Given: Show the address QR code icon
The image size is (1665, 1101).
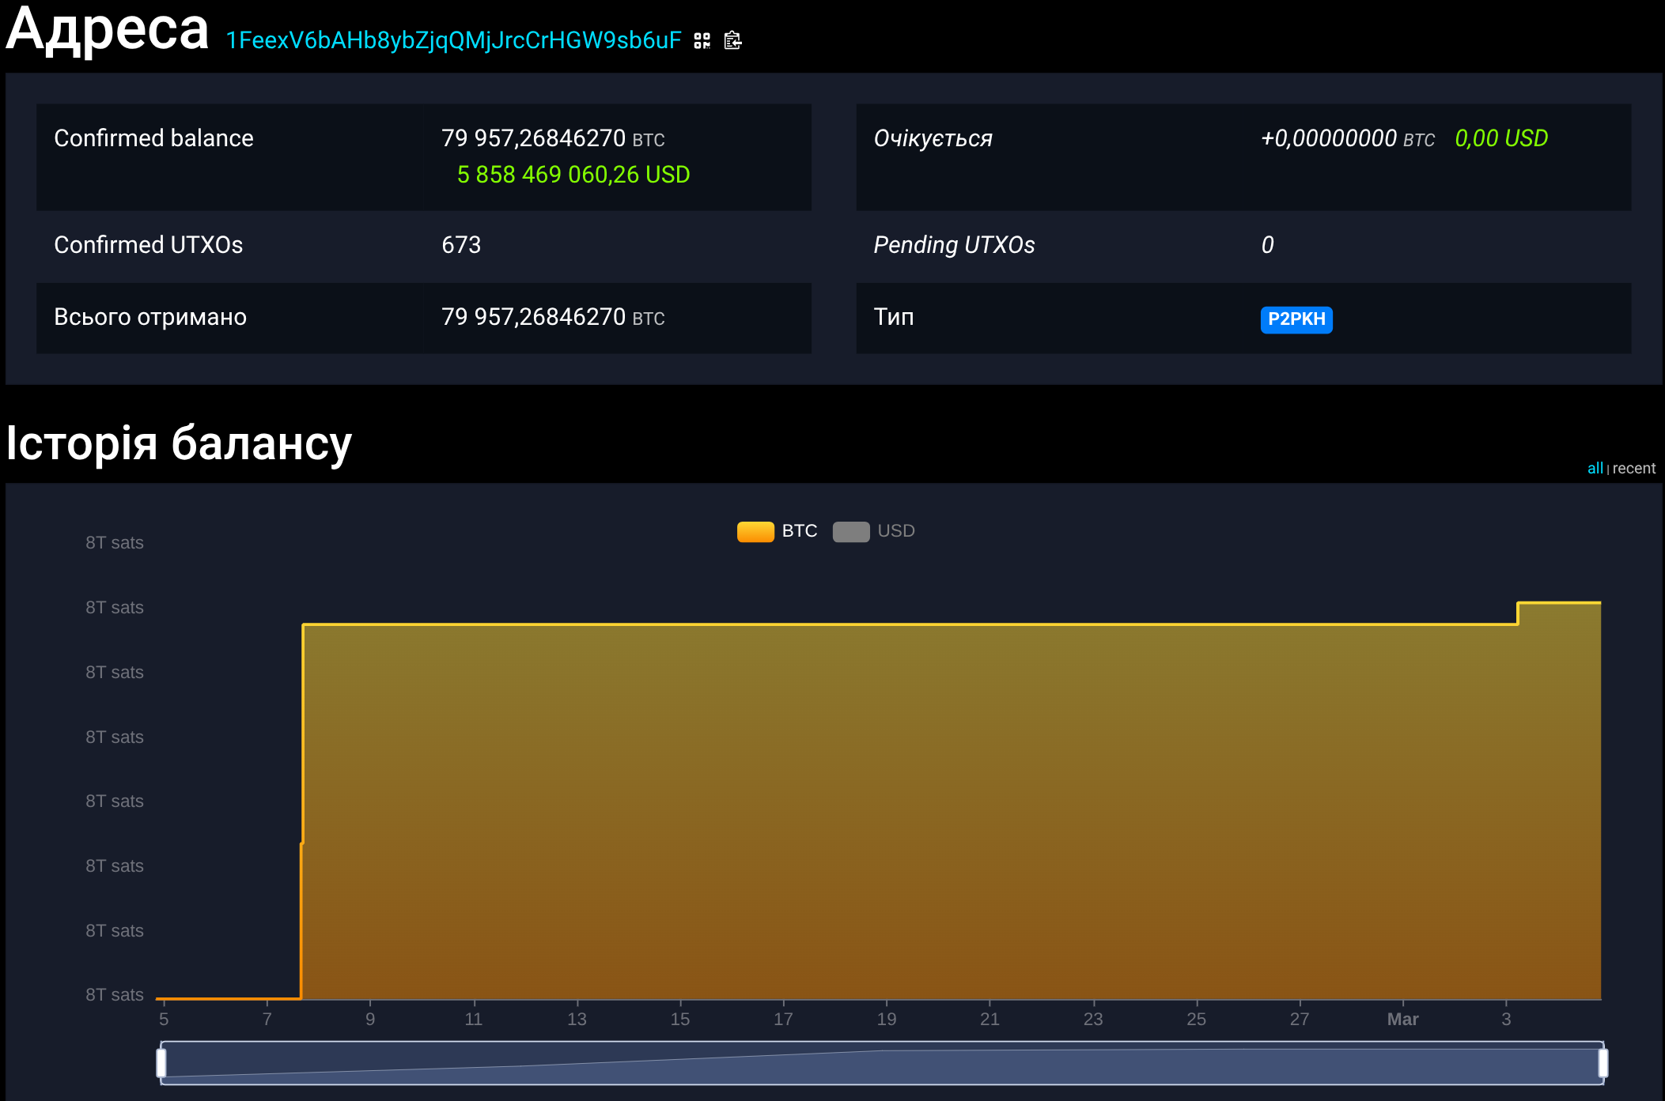Looking at the screenshot, I should coord(702,40).
